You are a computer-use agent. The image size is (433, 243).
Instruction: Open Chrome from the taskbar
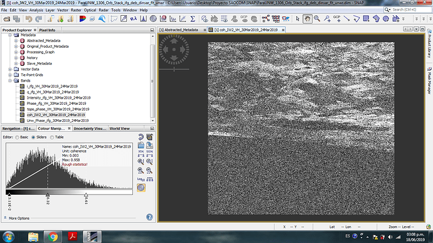tap(53, 237)
